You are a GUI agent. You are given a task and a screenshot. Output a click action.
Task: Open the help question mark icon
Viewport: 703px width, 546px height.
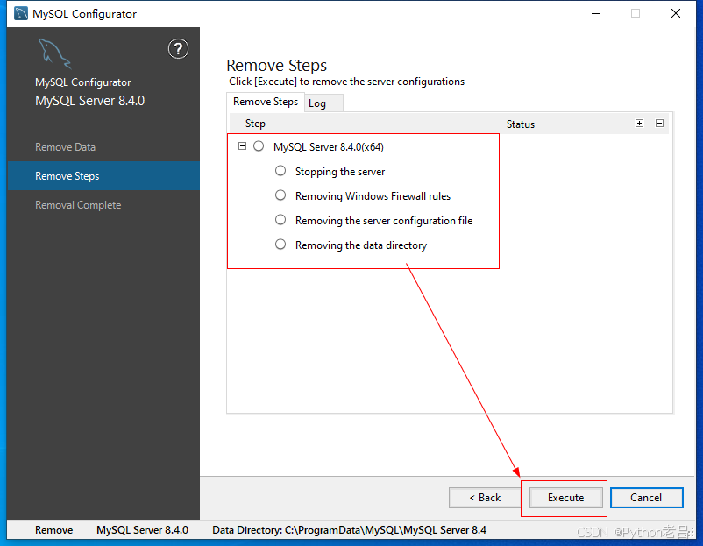(x=178, y=49)
